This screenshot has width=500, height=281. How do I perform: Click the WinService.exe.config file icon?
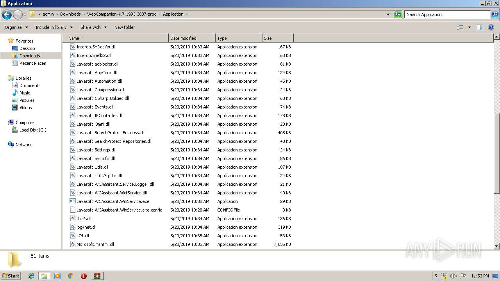[x=73, y=210]
